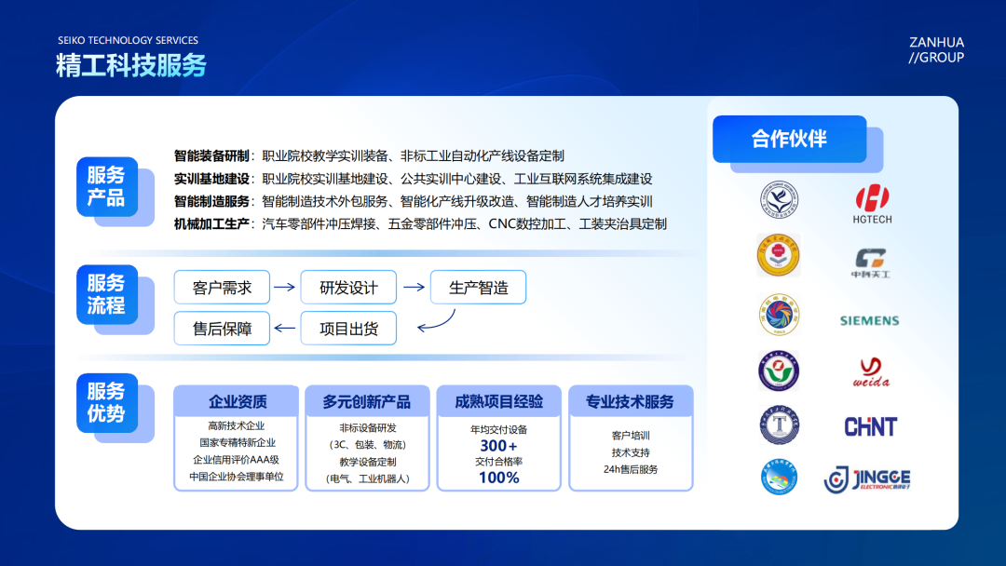Click the colorful swirl emblem beside SIEMENS
The image size is (1006, 566).
pos(779,315)
